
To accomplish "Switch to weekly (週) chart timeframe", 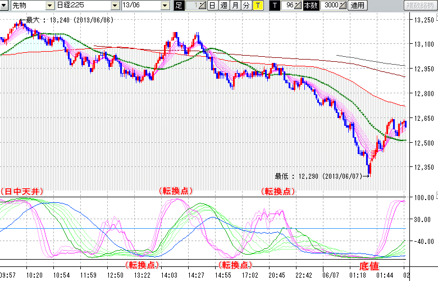I will [x=223, y=6].
